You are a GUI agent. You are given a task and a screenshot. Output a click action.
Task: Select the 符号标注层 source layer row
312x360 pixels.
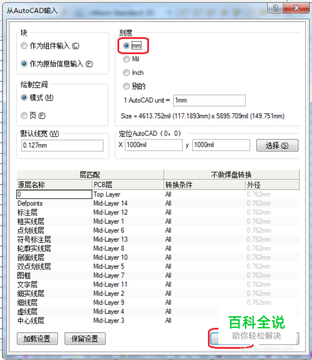click(x=54, y=239)
